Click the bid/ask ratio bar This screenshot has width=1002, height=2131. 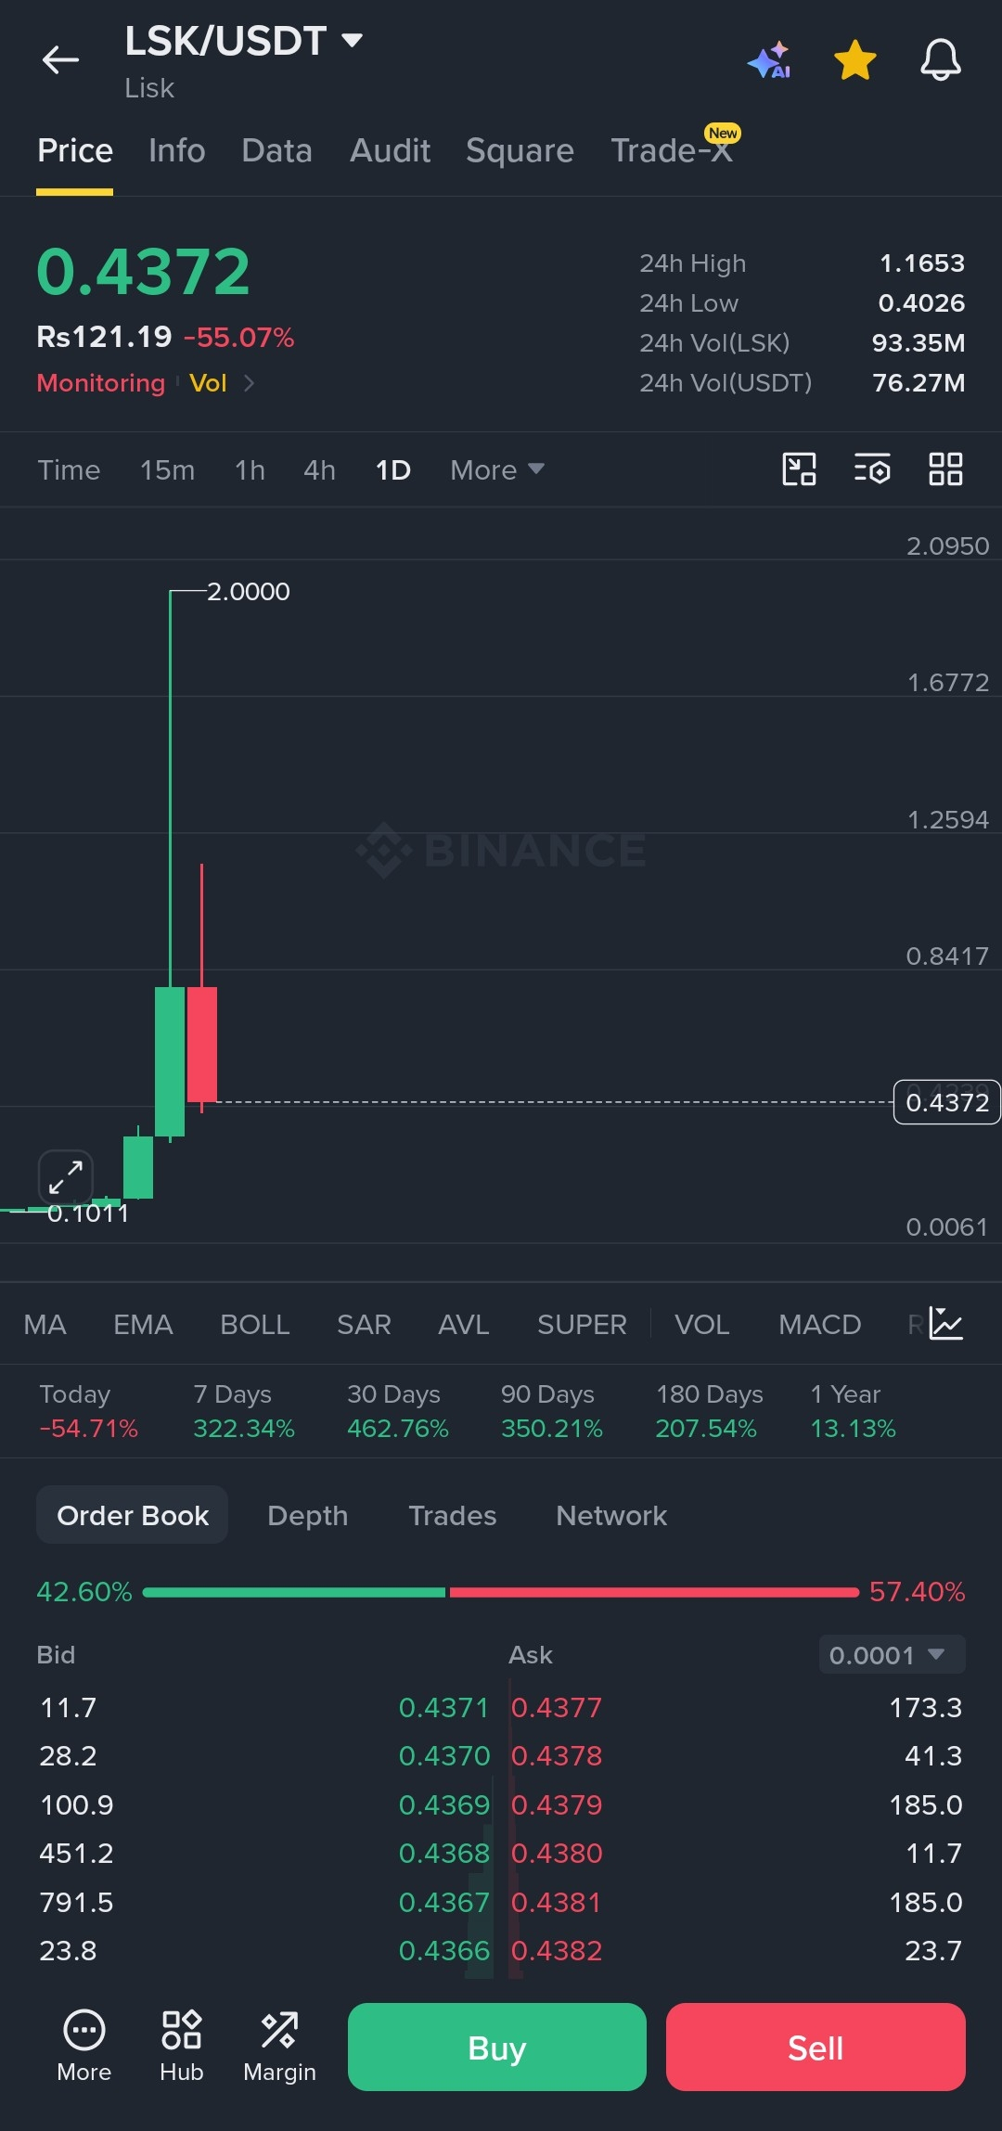[x=501, y=1592]
